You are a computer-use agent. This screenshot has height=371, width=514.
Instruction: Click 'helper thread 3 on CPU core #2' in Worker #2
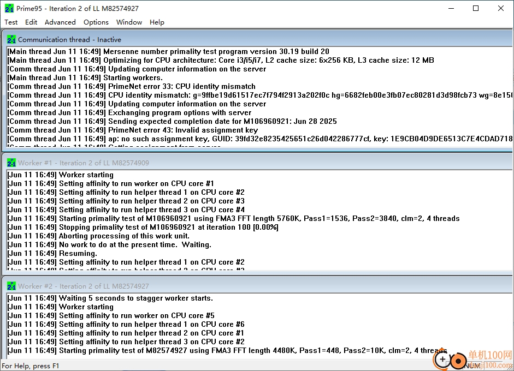[x=126, y=342]
